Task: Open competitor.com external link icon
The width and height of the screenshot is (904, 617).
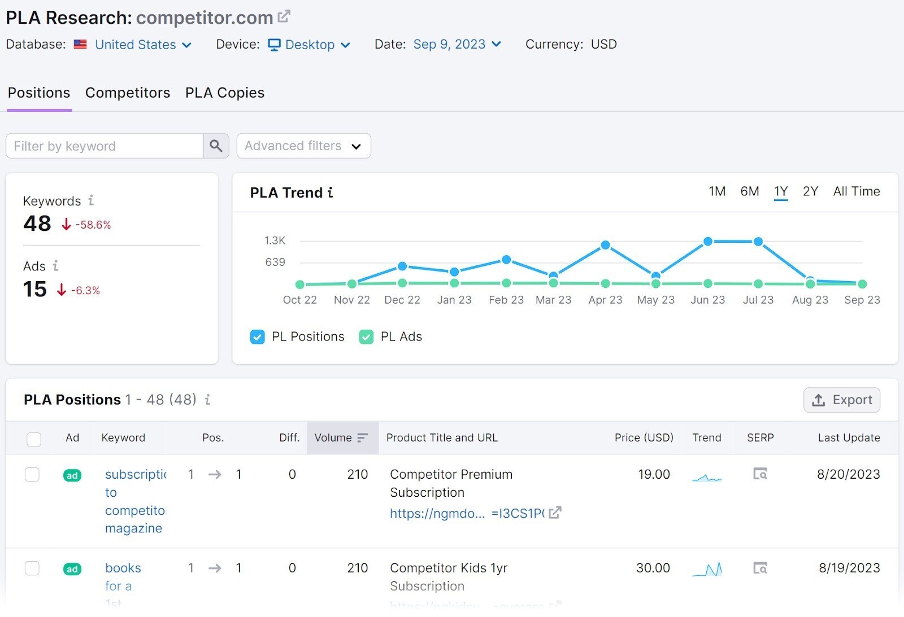Action: tap(284, 16)
